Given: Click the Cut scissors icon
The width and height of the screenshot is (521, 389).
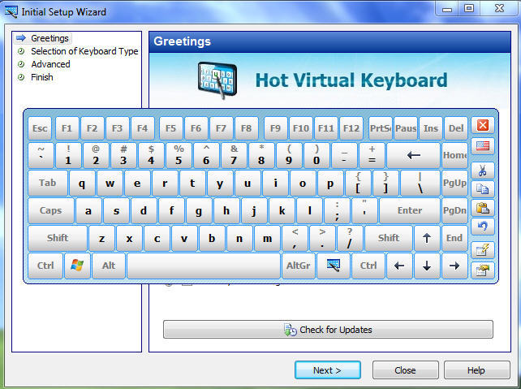Looking at the screenshot, I should pyautogui.click(x=483, y=171).
